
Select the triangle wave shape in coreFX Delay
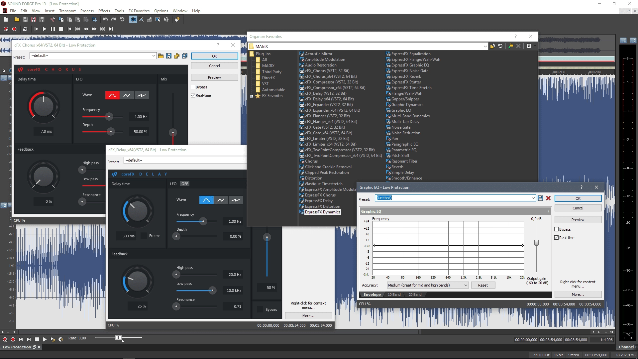click(221, 200)
